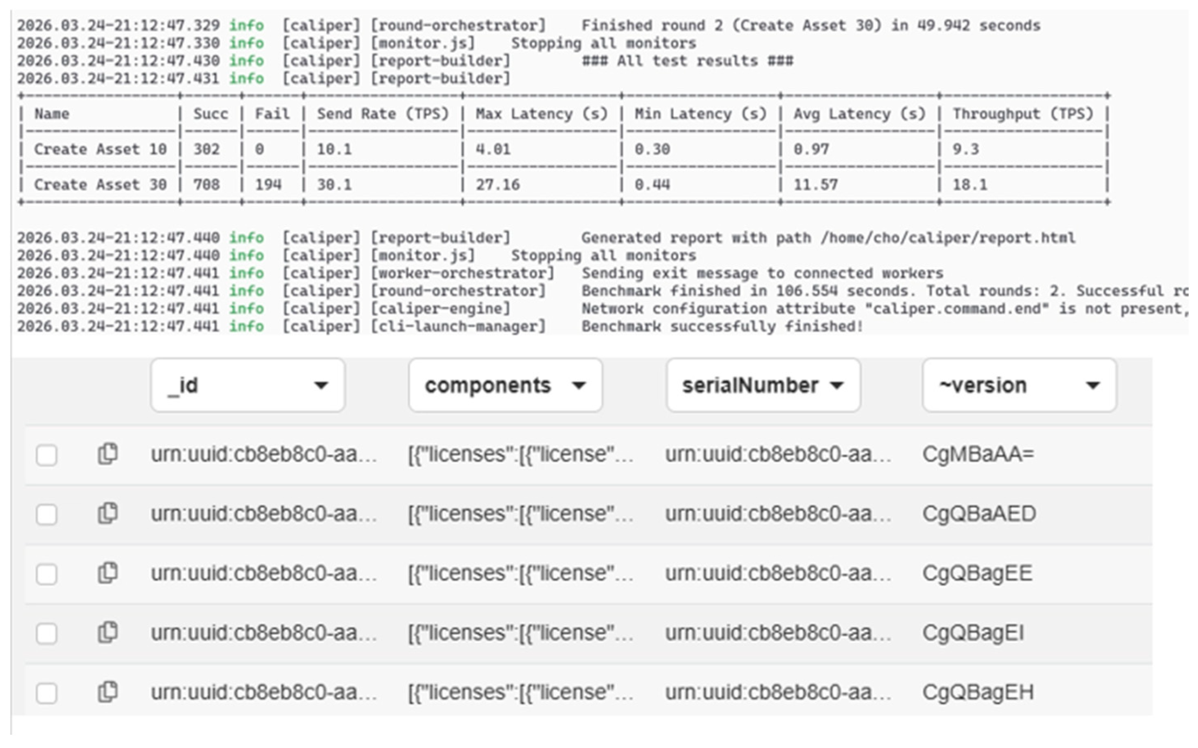Viewport: 1198px width, 748px height.
Task: Select serialNumber cell in row CgQBagEE
Action: tap(778, 573)
